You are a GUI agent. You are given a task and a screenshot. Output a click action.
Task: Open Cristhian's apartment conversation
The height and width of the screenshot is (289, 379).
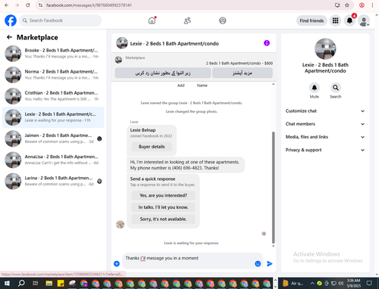pos(53,96)
